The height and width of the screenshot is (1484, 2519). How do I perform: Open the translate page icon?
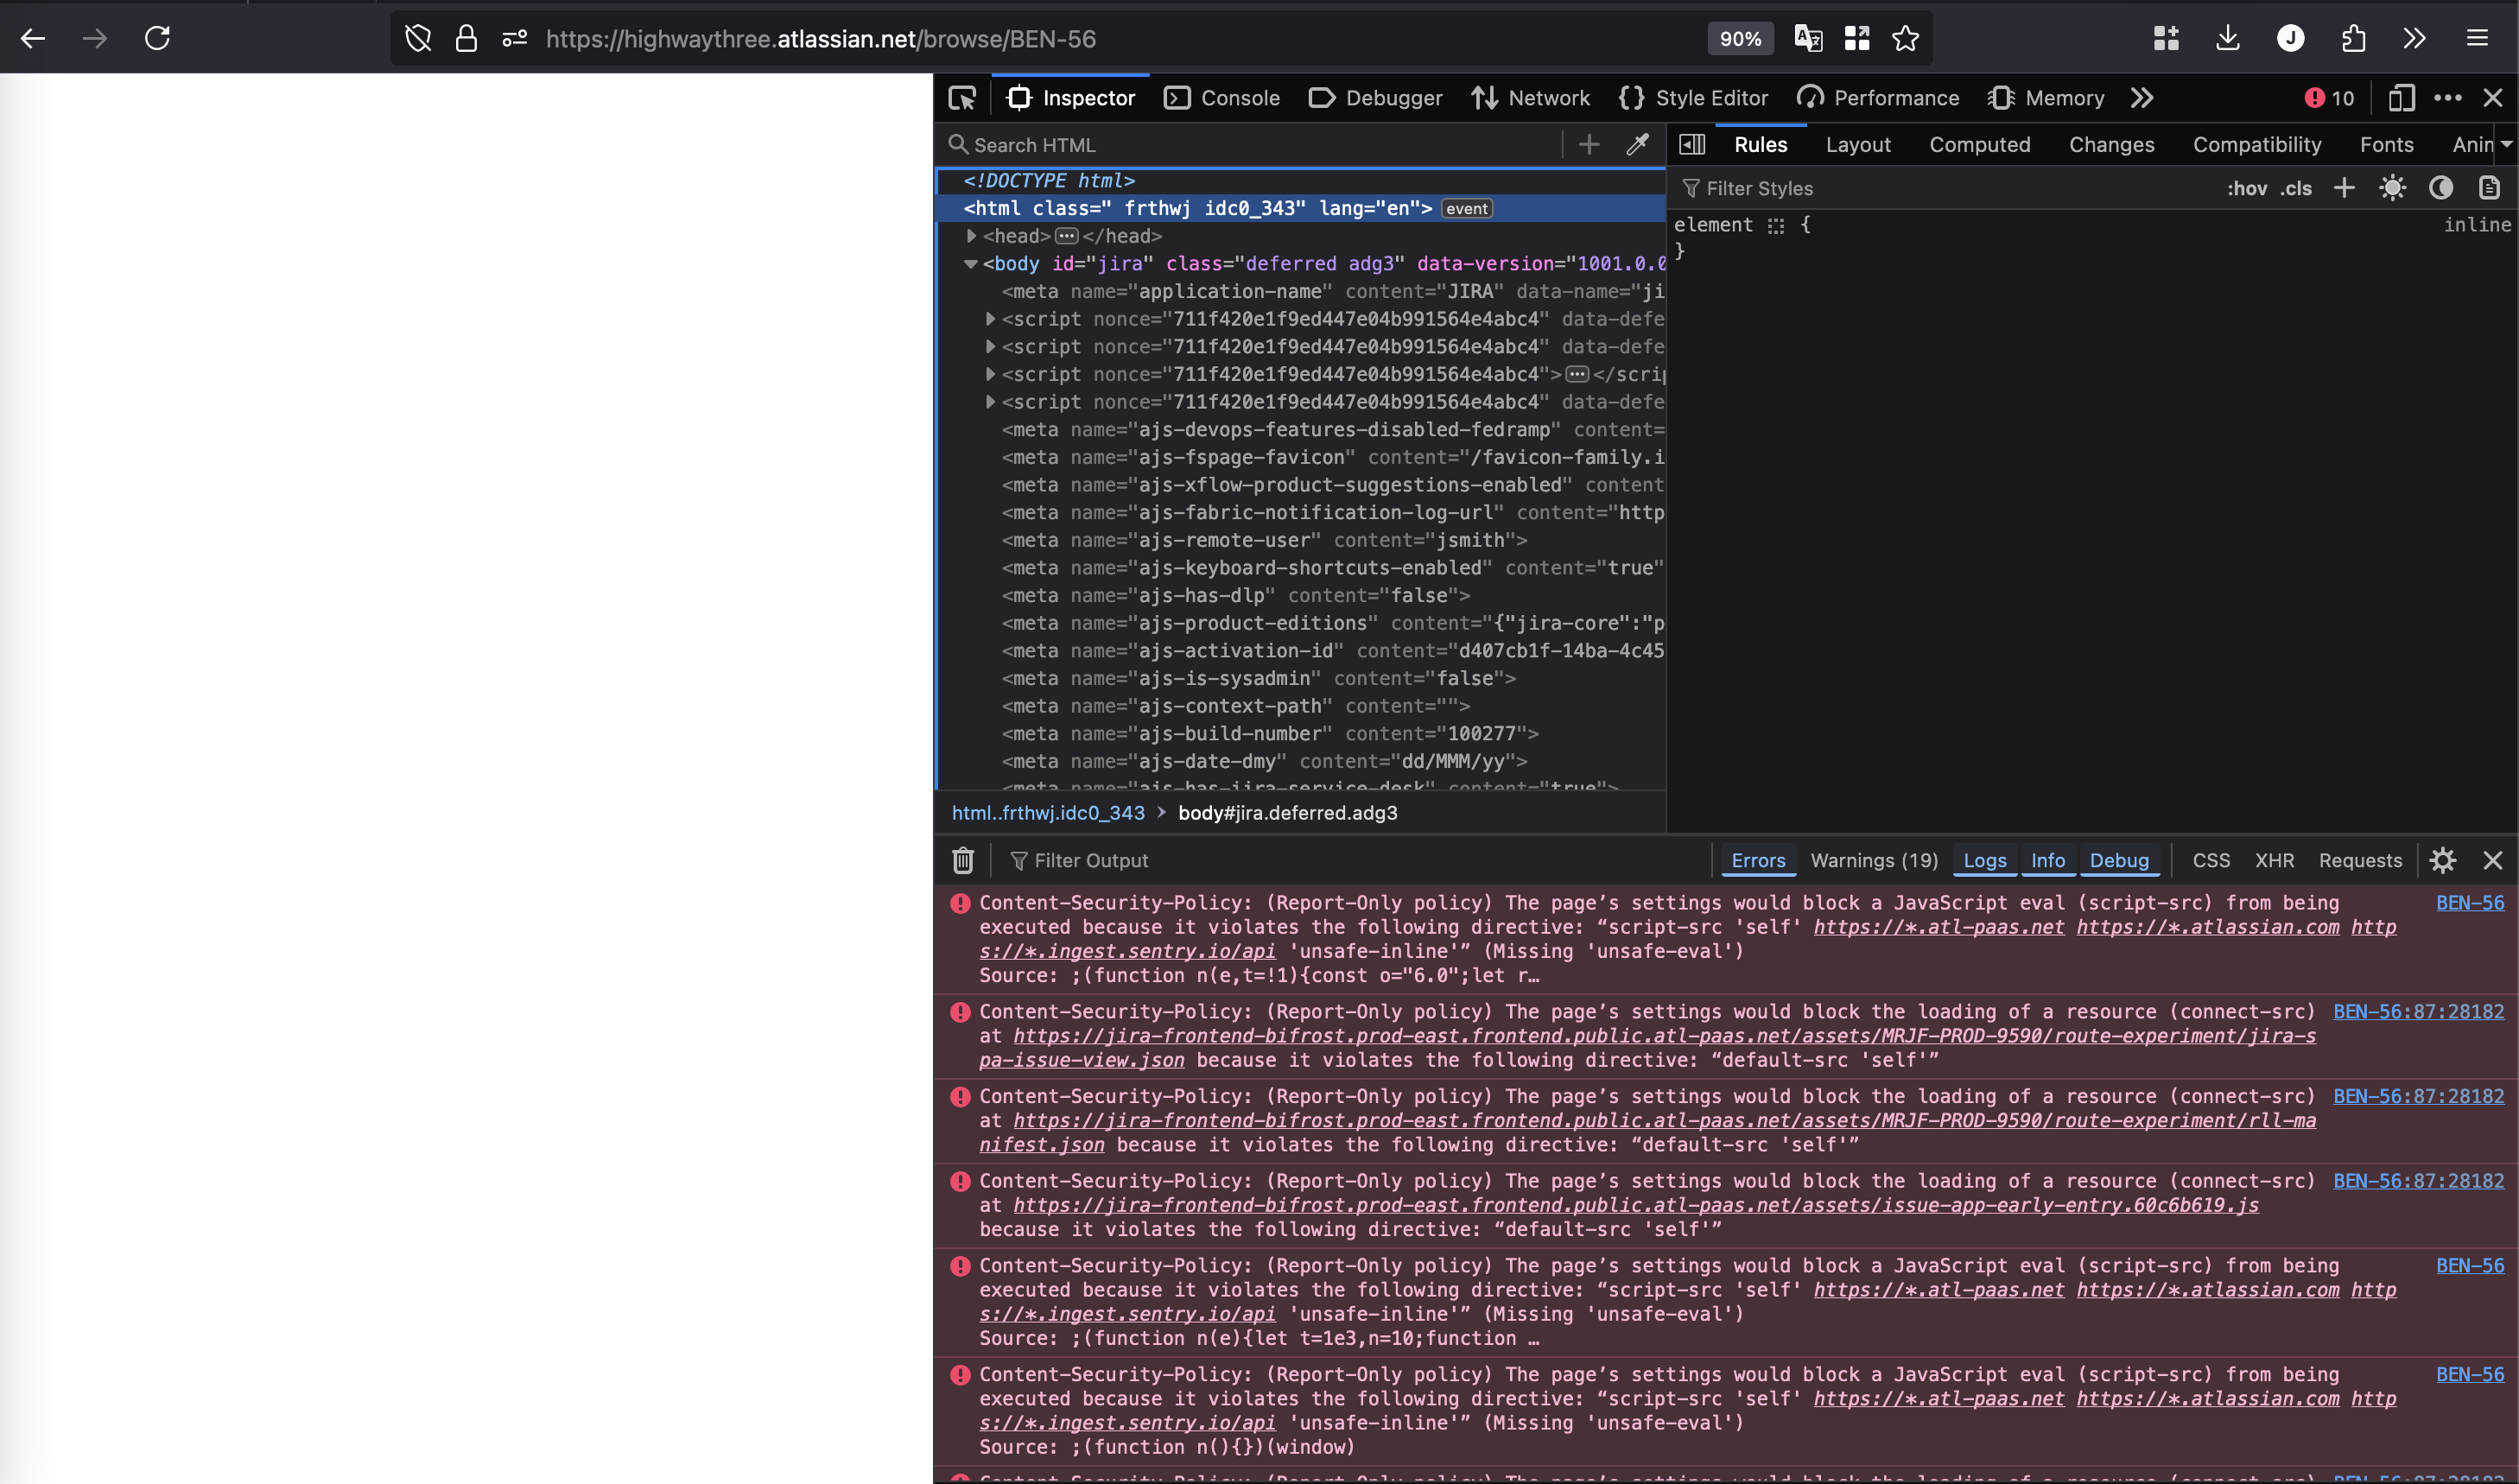click(x=1808, y=39)
